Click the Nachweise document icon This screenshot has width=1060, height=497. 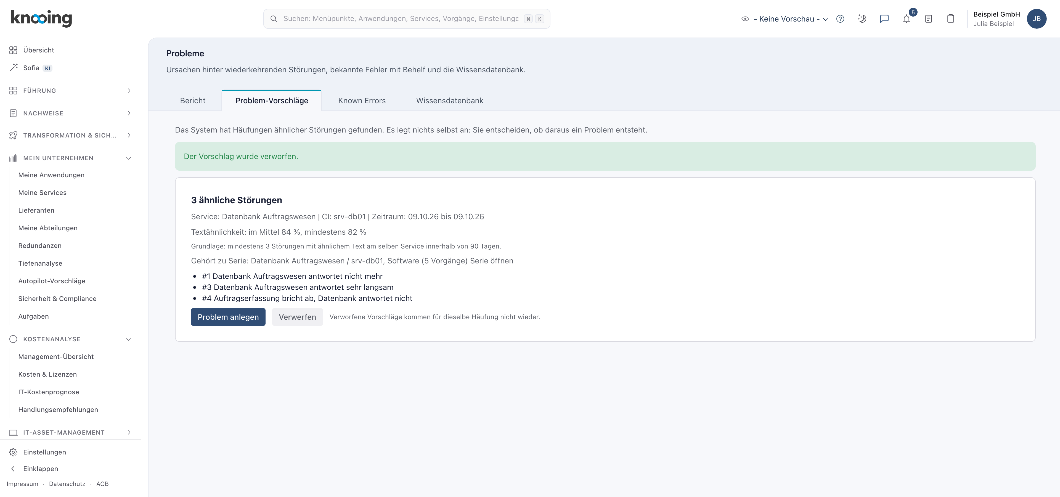13,113
